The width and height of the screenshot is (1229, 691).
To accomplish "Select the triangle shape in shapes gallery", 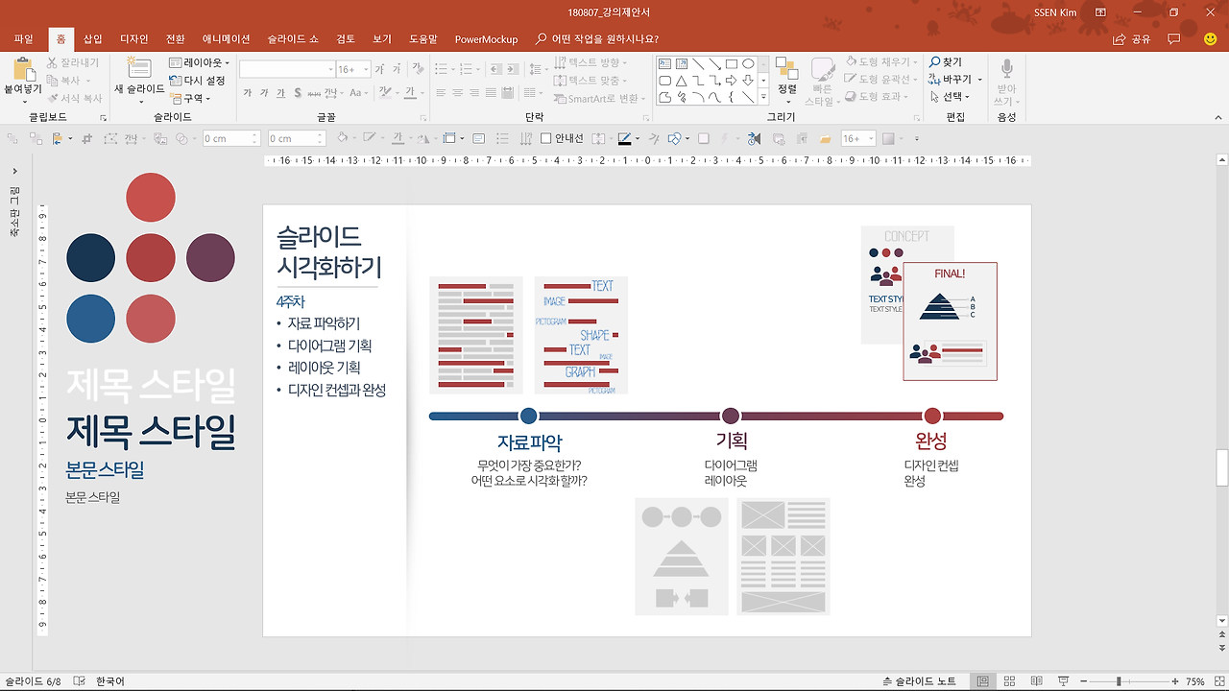I will [x=681, y=81].
